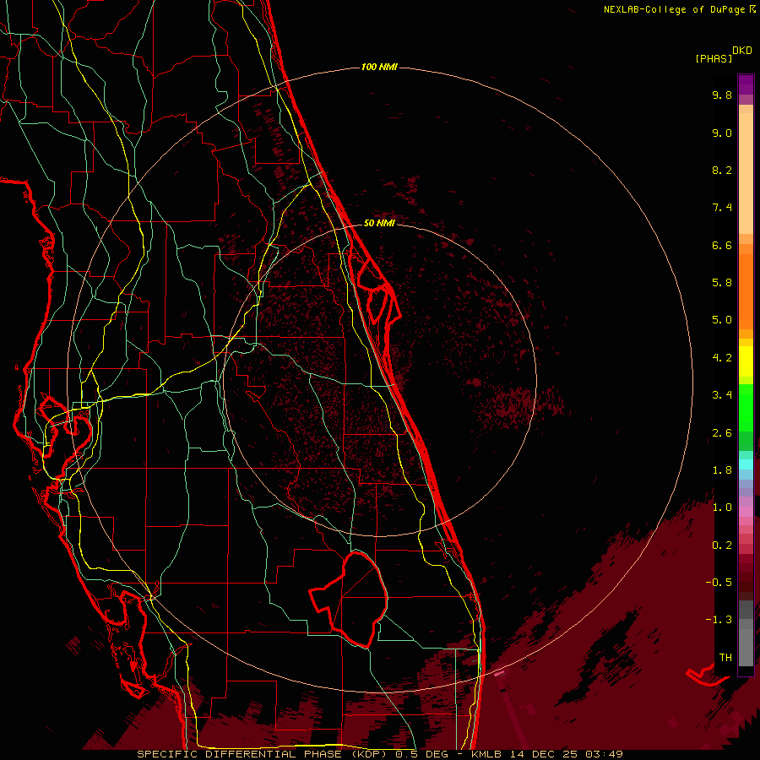This screenshot has height=760, width=760.
Task: Click the -0.5 legend value
Action: [x=719, y=582]
